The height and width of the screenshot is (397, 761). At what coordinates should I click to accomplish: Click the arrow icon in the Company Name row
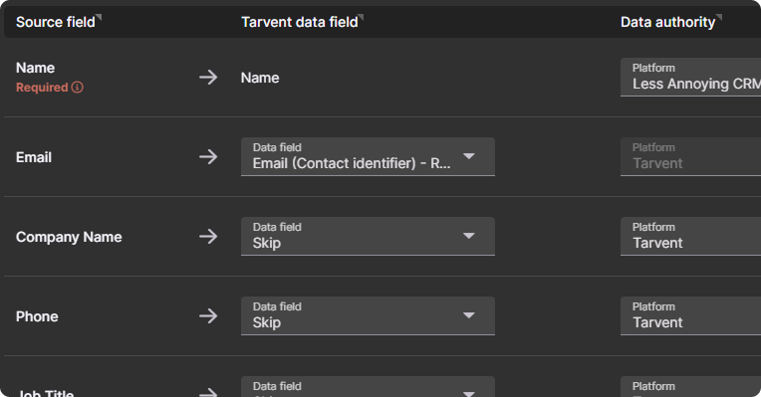tap(208, 237)
